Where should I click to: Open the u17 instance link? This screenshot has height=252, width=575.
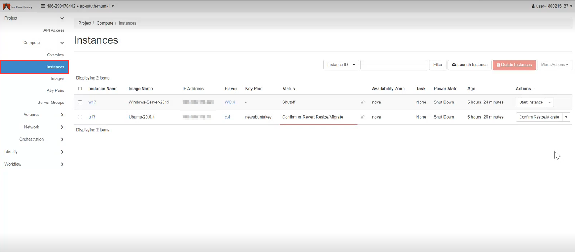pyautogui.click(x=92, y=117)
